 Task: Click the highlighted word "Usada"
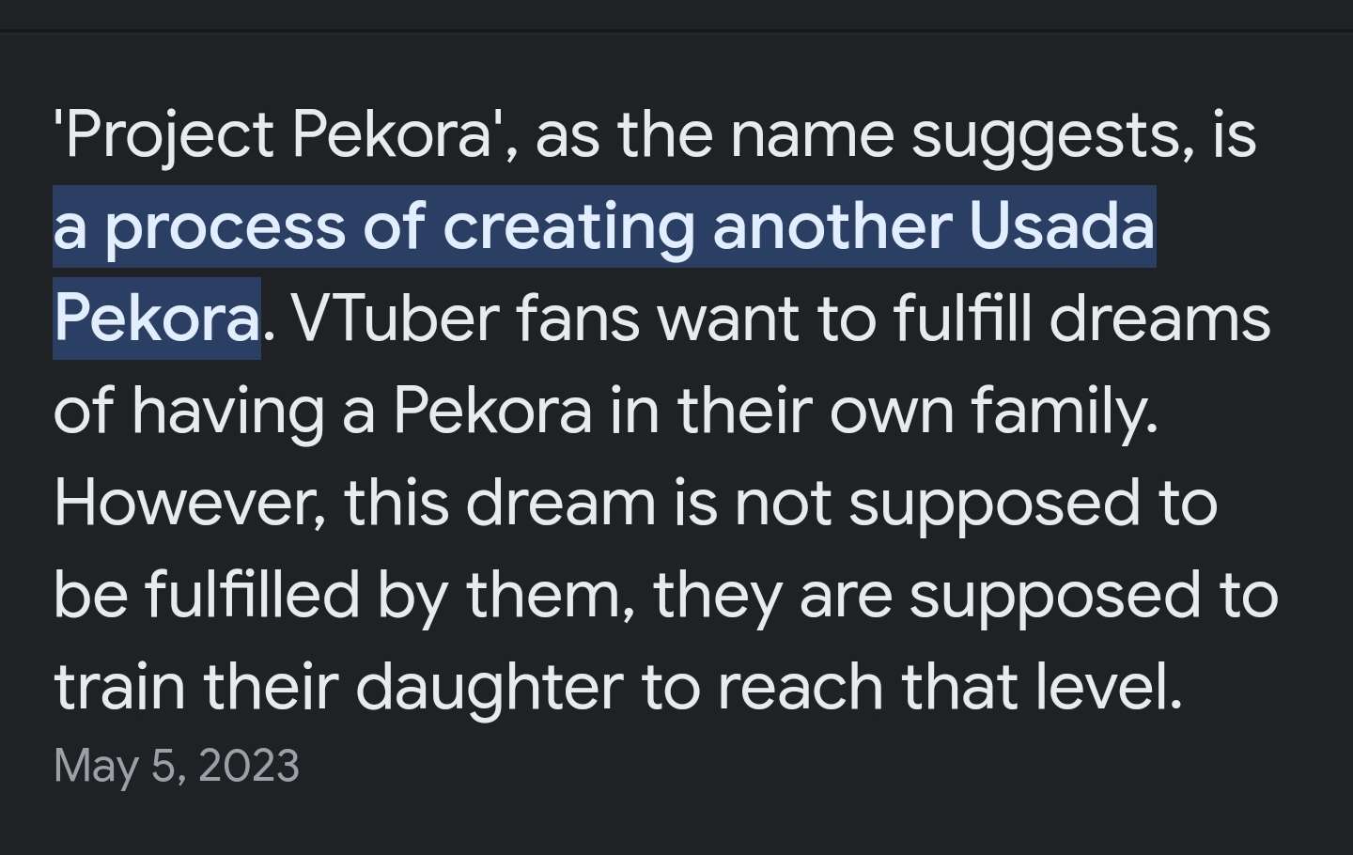[x=1061, y=227]
